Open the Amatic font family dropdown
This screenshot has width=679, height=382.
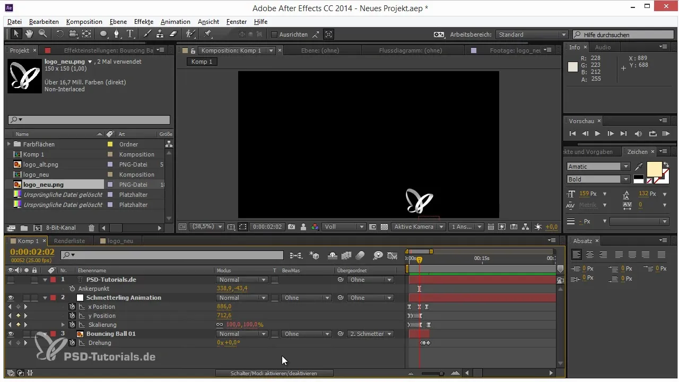click(x=598, y=166)
